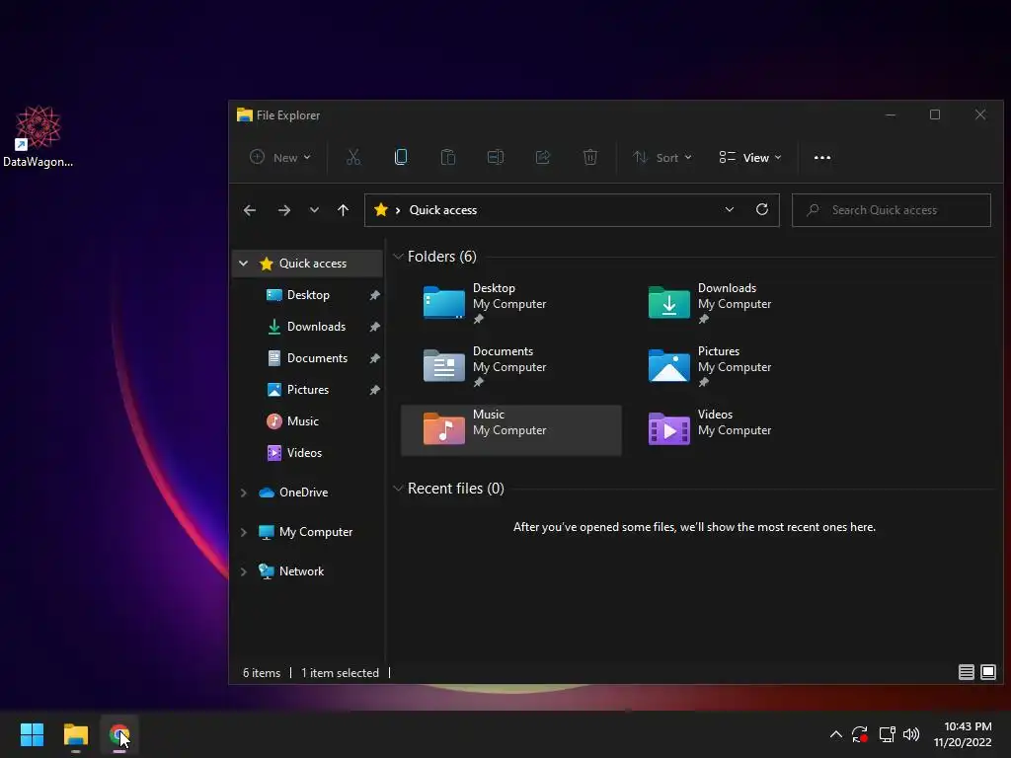Unpin Desktop via its sidebar pin icon
The width and height of the screenshot is (1011, 758).
[374, 295]
